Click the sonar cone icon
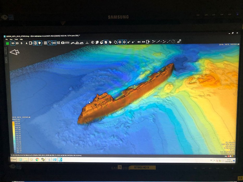The height and width of the screenshot is (182, 243). coord(87,43)
